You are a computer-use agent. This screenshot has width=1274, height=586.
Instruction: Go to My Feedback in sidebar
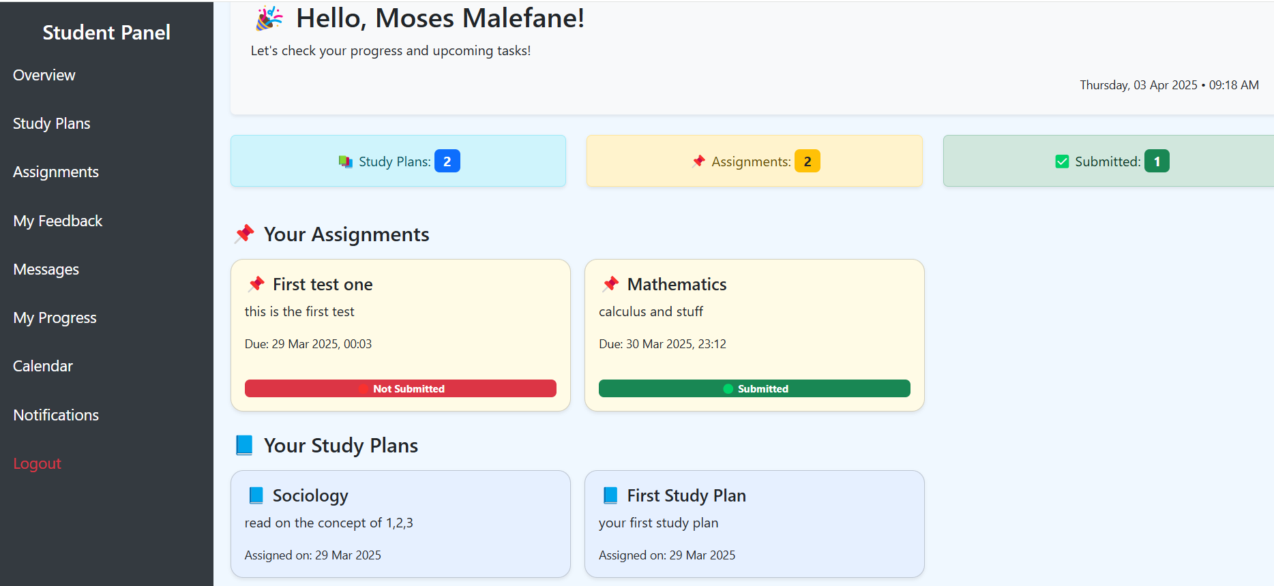58,221
